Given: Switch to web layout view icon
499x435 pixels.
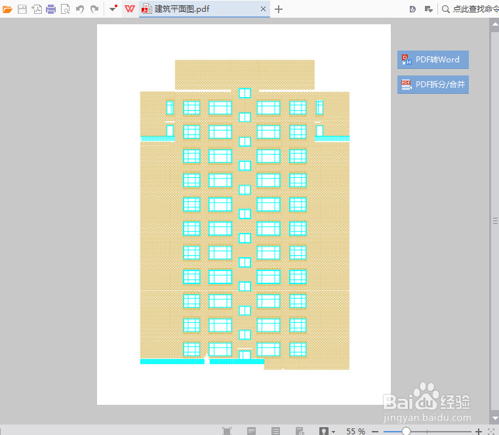Looking at the screenshot, I should (300, 431).
